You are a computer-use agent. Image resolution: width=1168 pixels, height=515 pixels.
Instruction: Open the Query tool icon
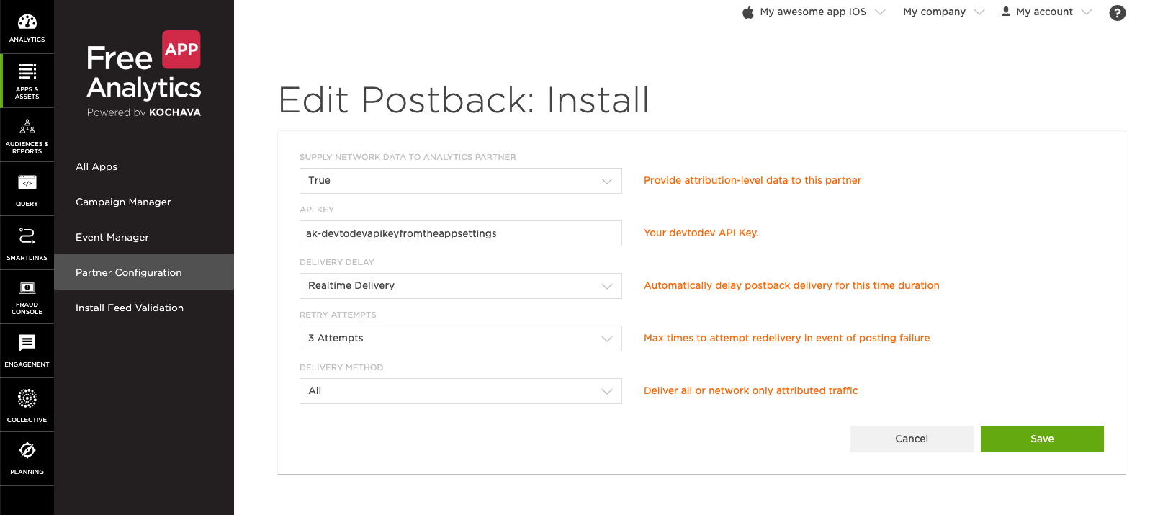point(27,183)
